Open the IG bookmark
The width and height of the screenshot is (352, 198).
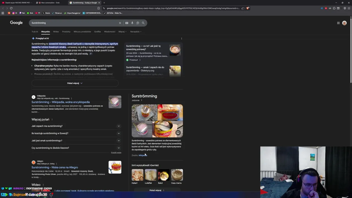(15, 13)
